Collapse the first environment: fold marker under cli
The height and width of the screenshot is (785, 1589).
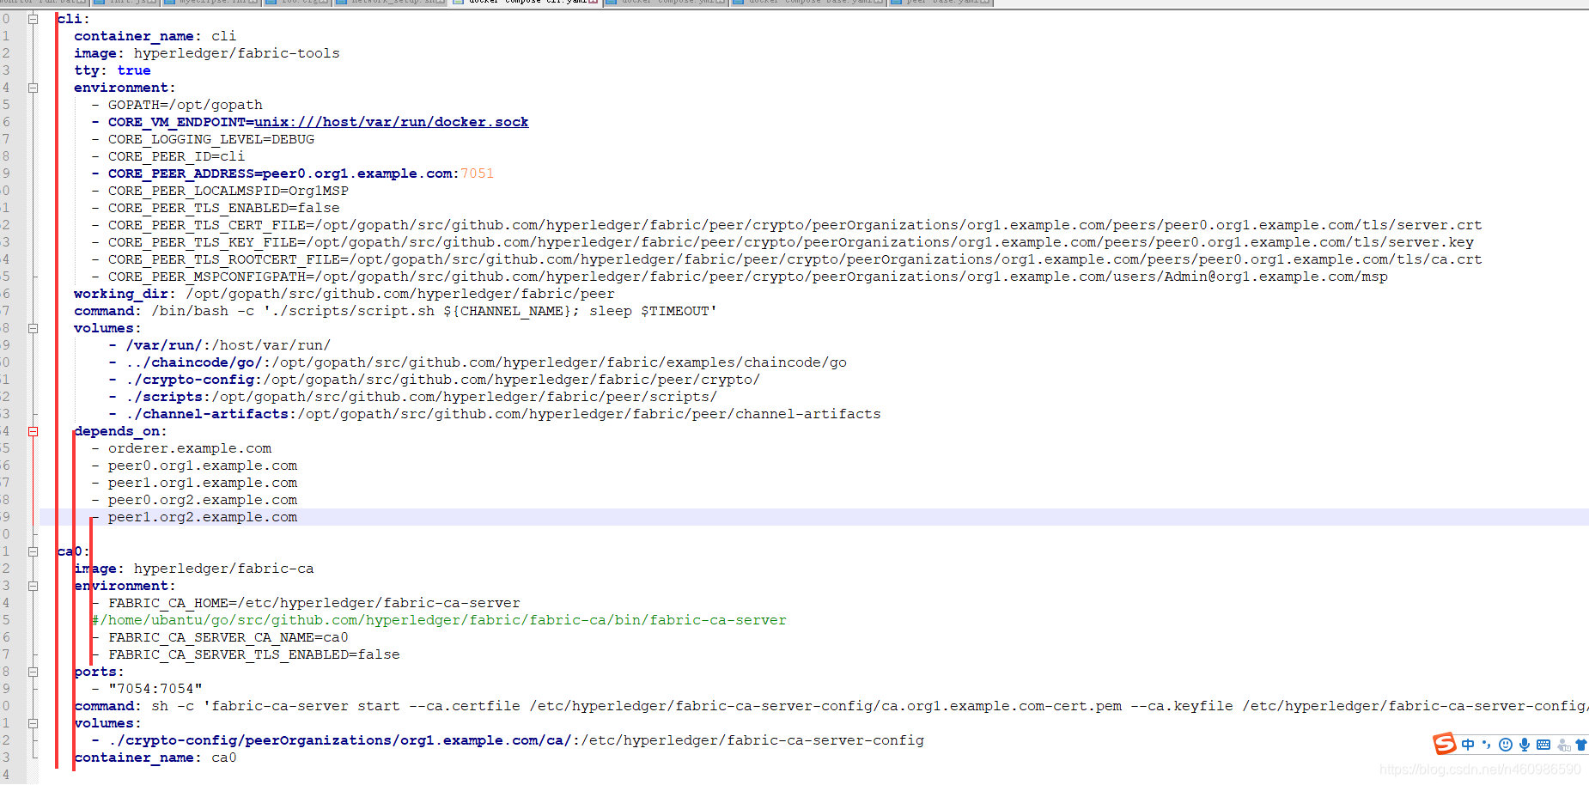click(33, 88)
